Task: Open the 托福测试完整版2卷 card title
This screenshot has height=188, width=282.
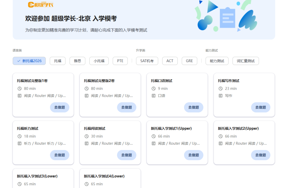Action: (x=99, y=81)
